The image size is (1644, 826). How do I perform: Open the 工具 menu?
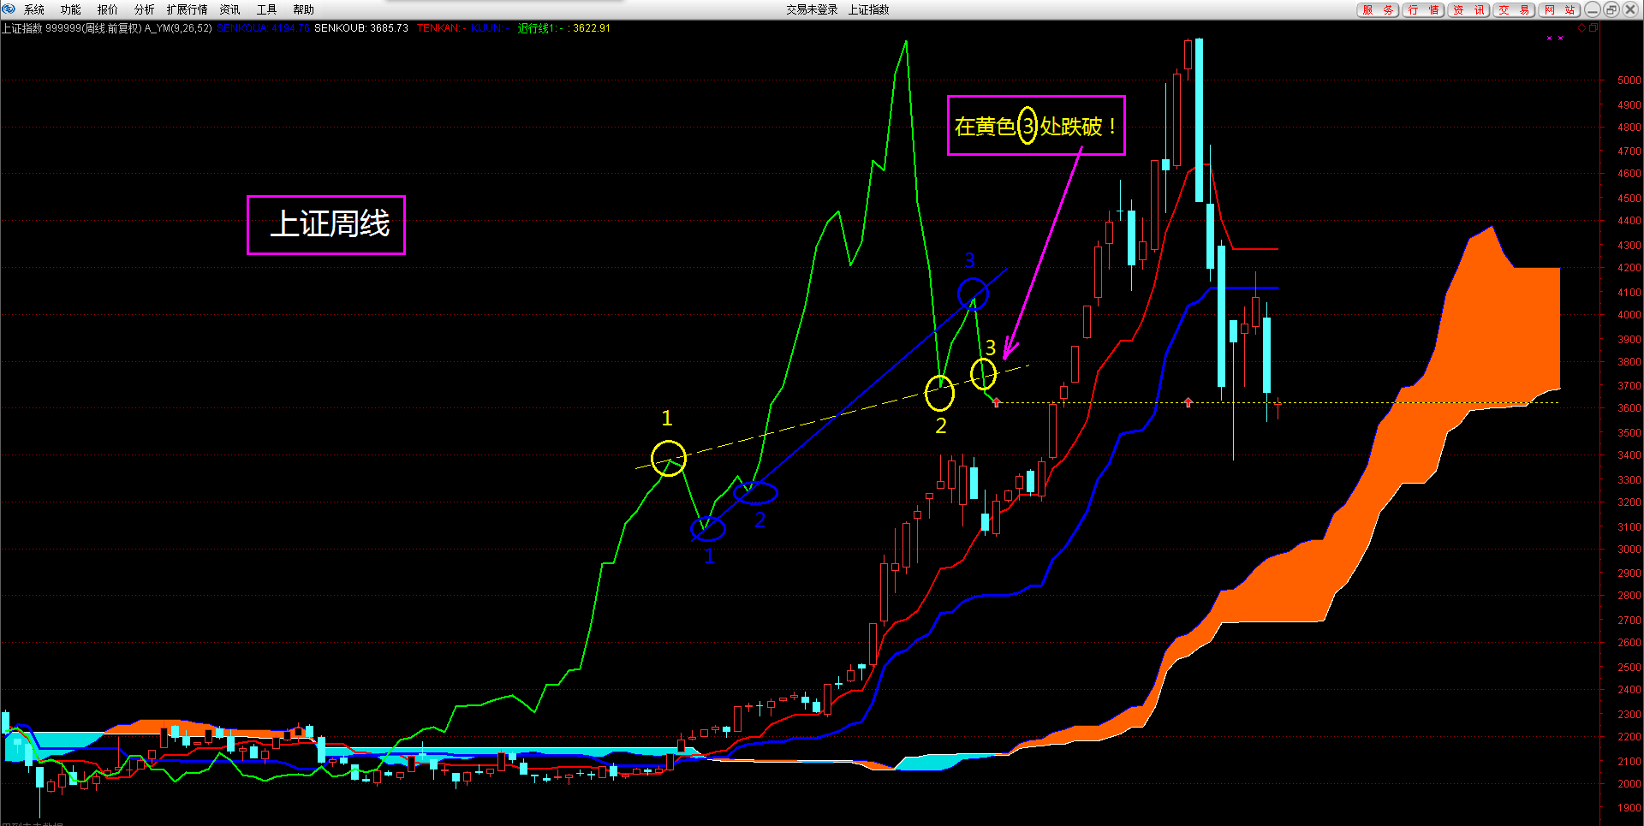267,9
